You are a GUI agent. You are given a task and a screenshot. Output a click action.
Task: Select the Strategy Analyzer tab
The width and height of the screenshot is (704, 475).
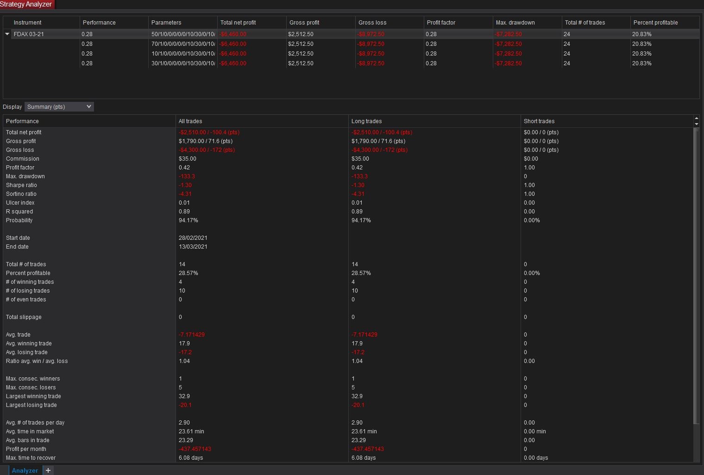(x=26, y=4)
